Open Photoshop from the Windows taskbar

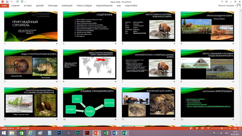pyautogui.click(x=59, y=133)
